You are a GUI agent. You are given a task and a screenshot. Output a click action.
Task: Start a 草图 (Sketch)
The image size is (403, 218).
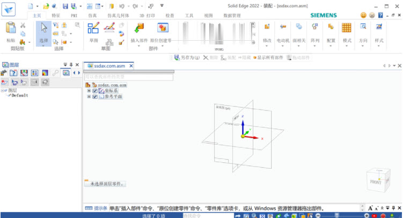[x=93, y=28]
